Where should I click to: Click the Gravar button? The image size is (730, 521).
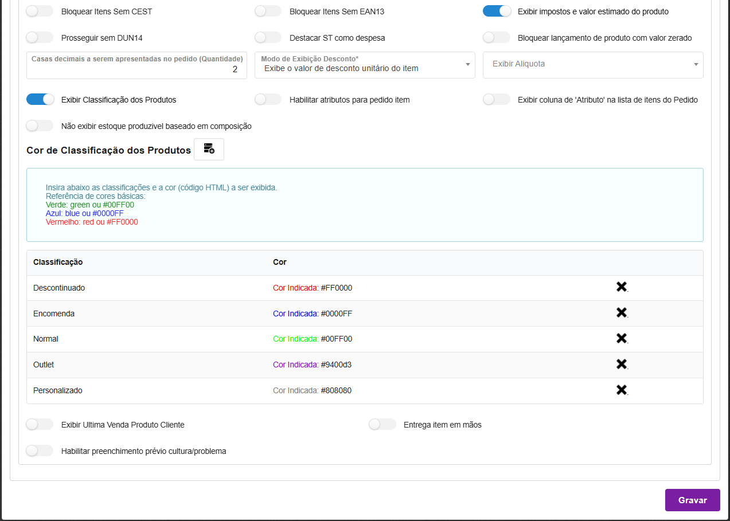[x=692, y=500]
